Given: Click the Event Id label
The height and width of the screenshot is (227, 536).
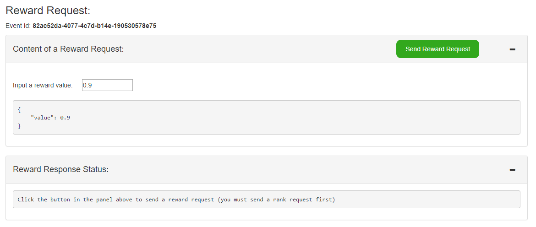Looking at the screenshot, I should pos(18,26).
